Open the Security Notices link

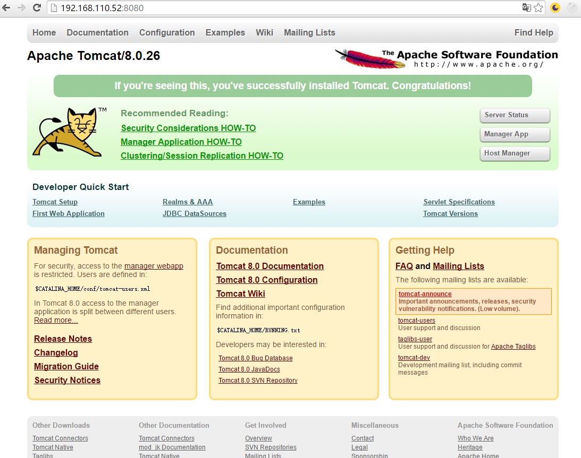[68, 381]
